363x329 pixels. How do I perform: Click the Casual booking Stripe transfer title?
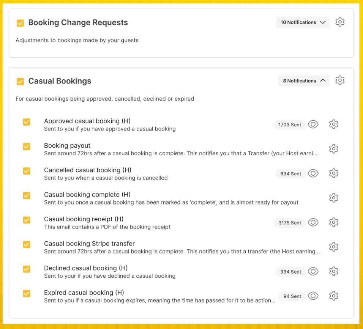[x=89, y=244]
